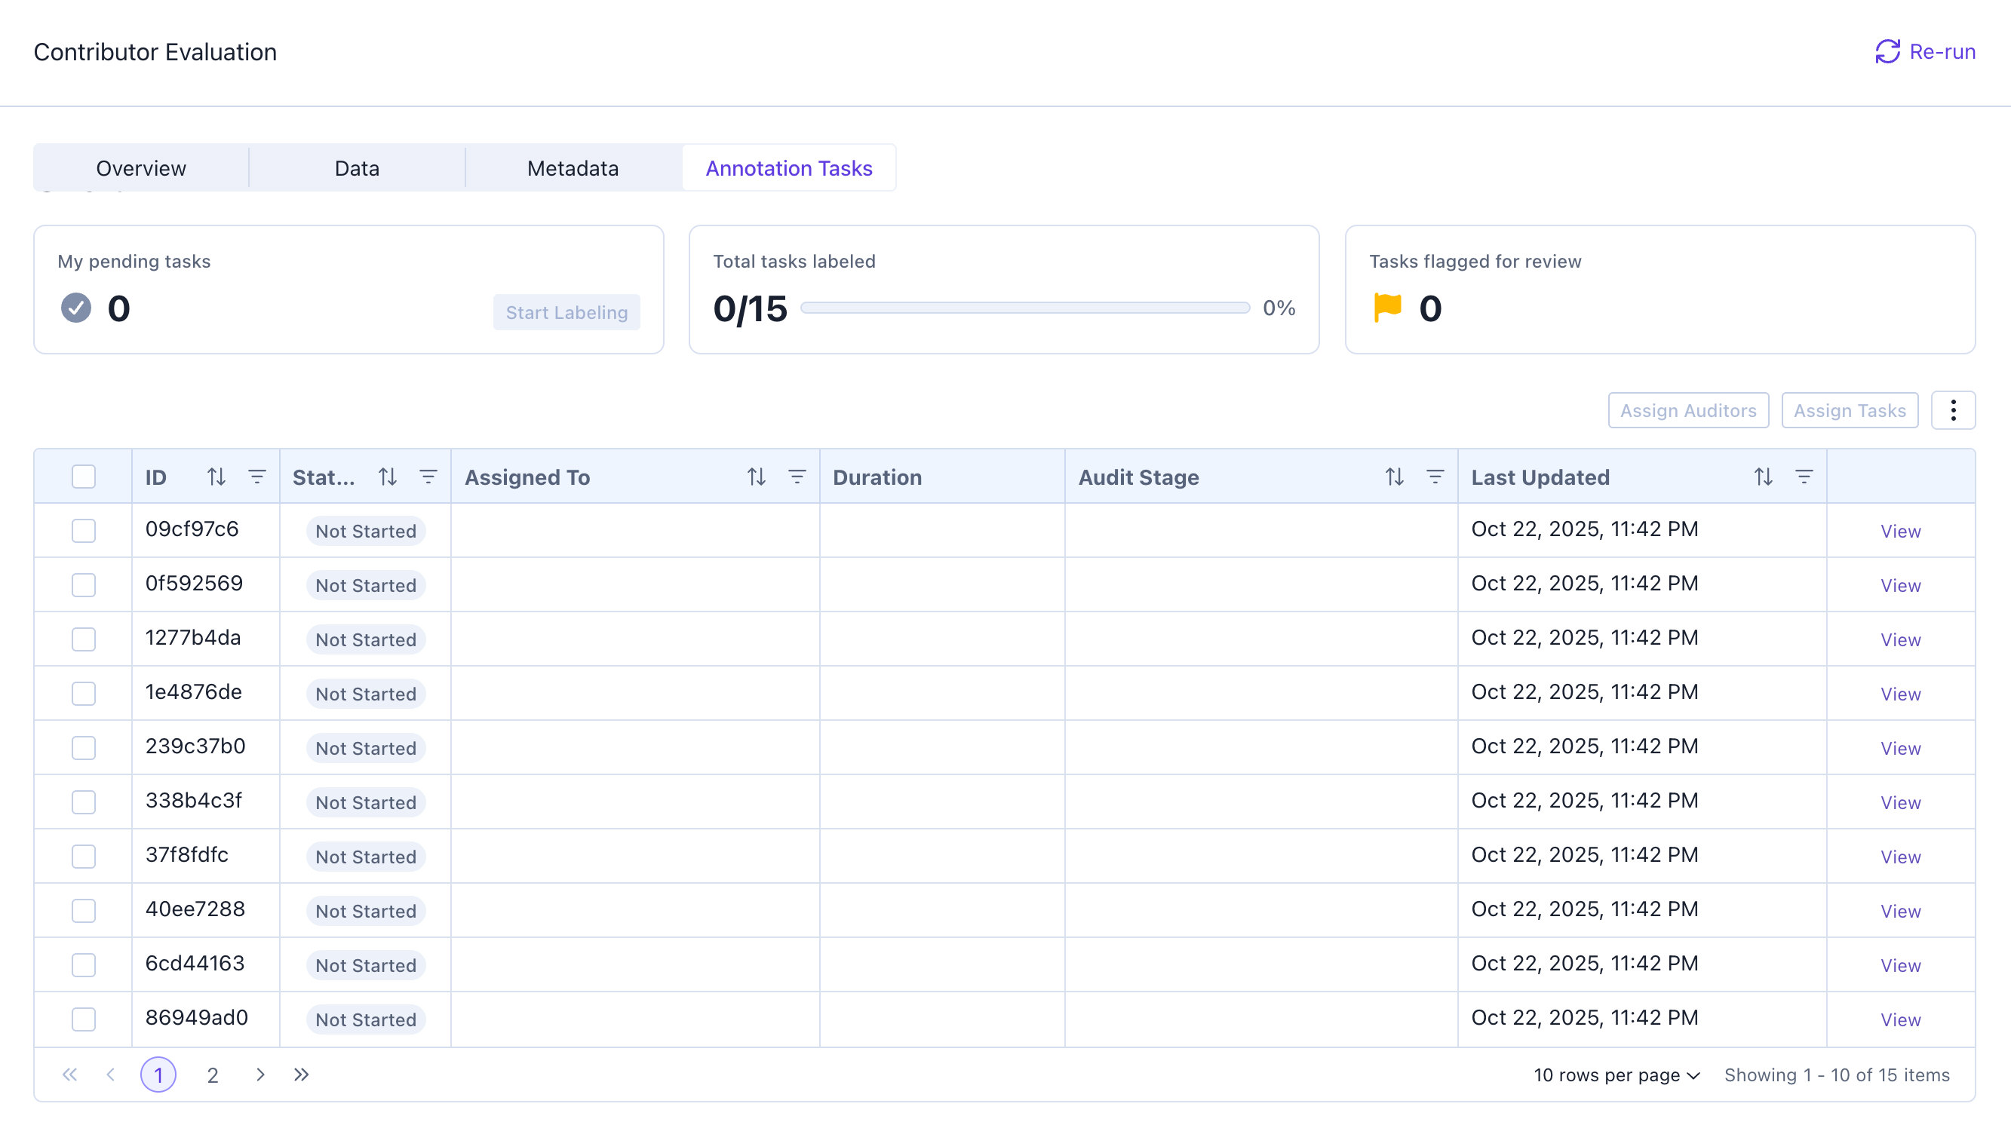This screenshot has height=1122, width=2011.
Task: Switch to the Overview tab
Action: pyautogui.click(x=140, y=167)
